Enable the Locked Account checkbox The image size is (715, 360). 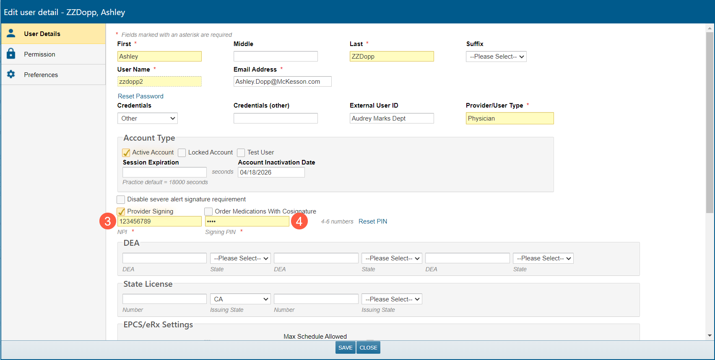click(182, 153)
